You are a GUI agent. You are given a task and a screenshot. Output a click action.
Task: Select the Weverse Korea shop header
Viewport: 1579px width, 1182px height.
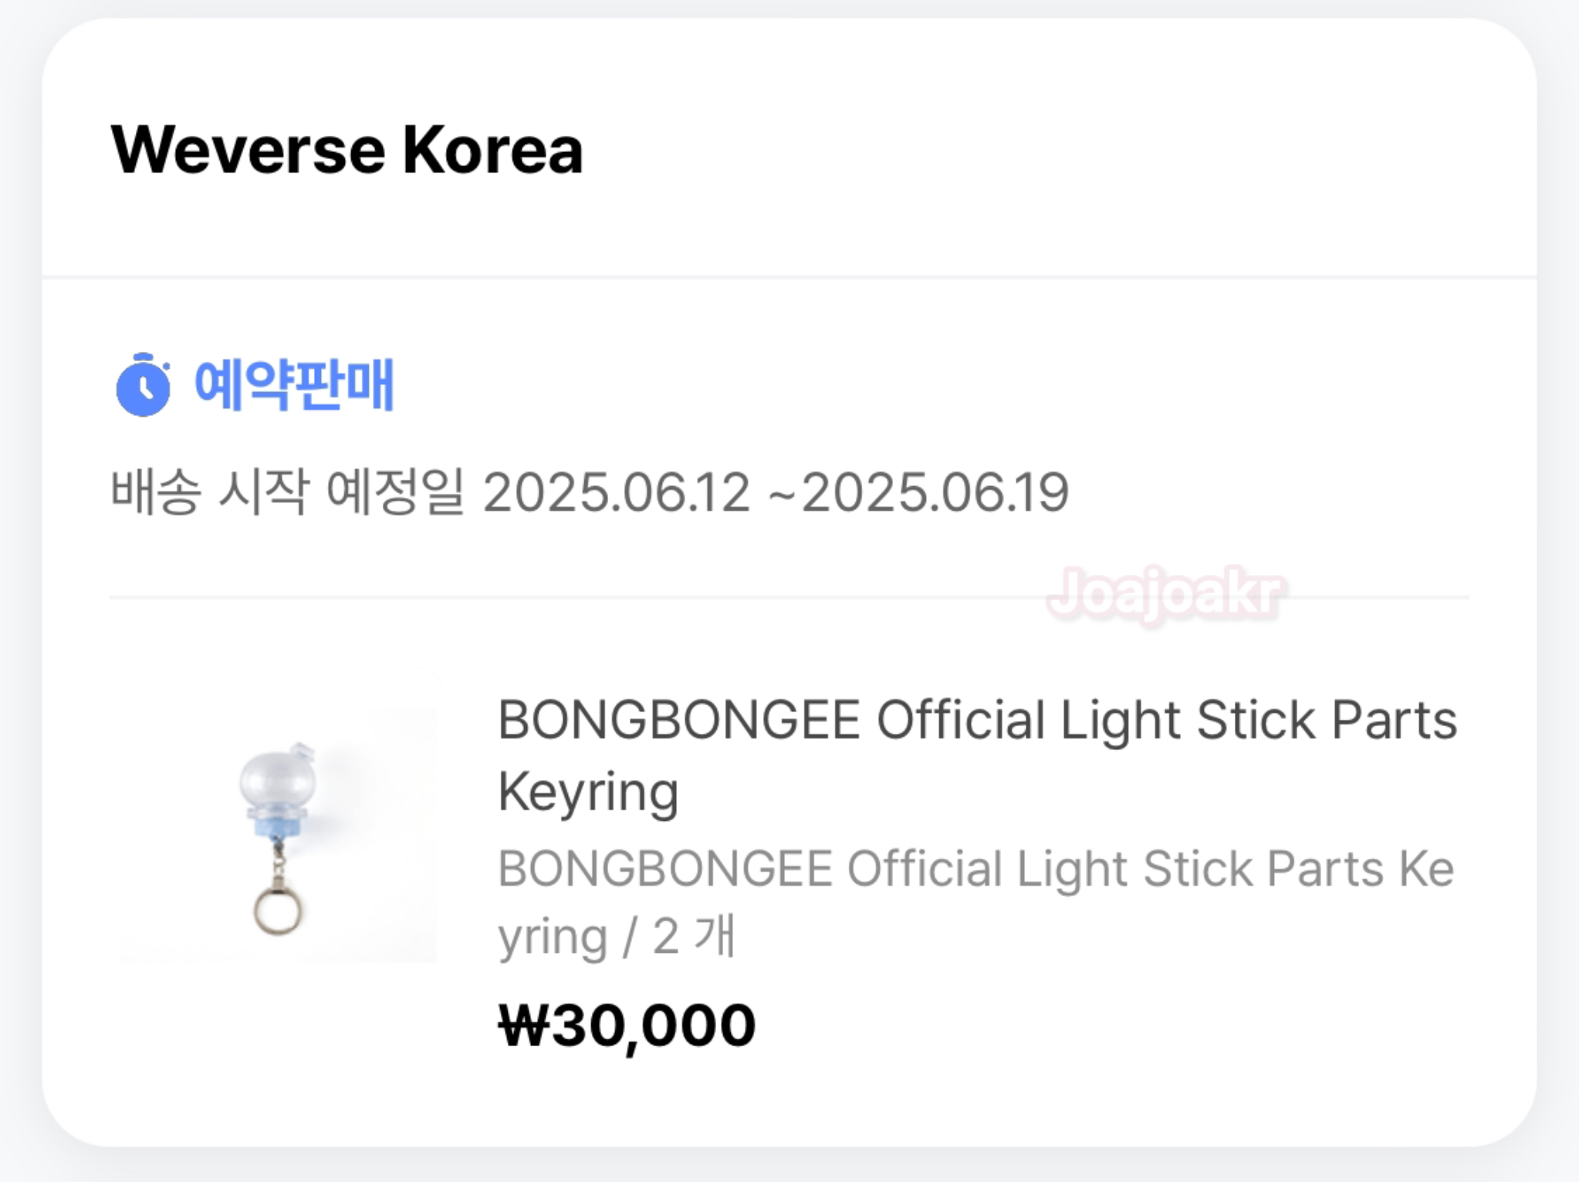[347, 150]
